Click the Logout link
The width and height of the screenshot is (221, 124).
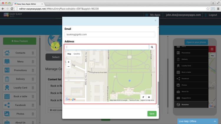pyautogui.click(x=211, y=15)
